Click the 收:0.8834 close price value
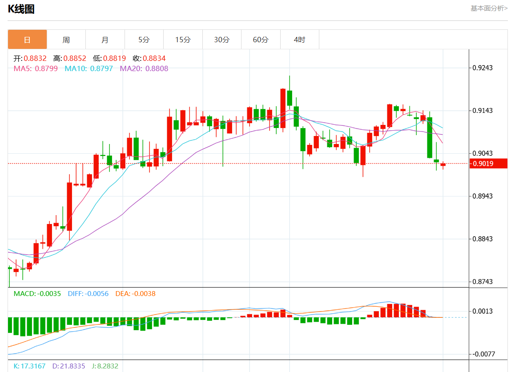The image size is (515, 372). (x=149, y=58)
